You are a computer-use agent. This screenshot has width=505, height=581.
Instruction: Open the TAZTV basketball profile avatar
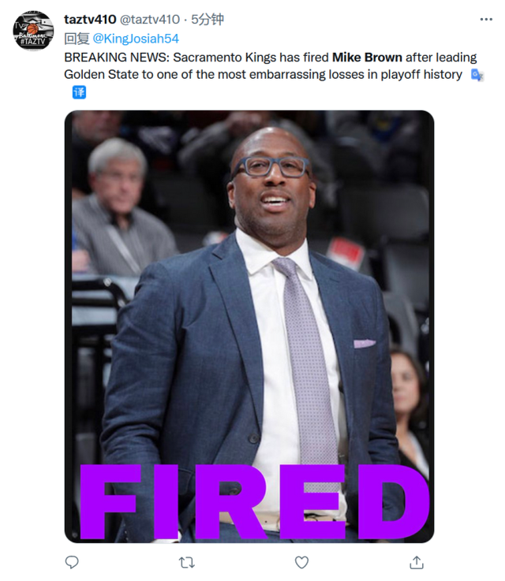pyautogui.click(x=33, y=31)
